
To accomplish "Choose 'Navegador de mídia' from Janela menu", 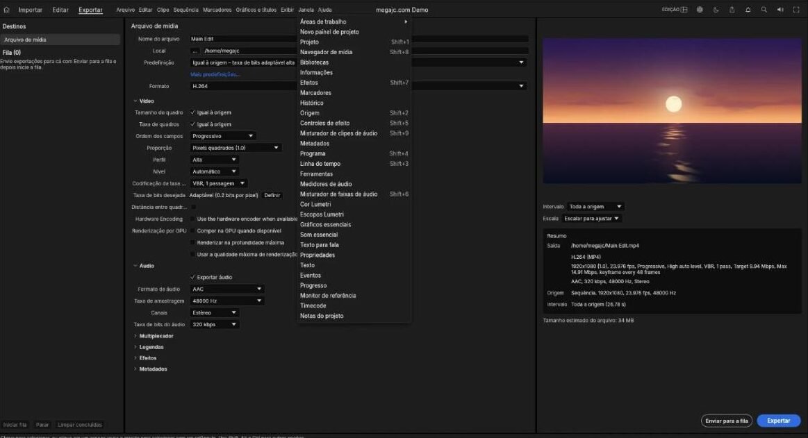I will click(354, 52).
